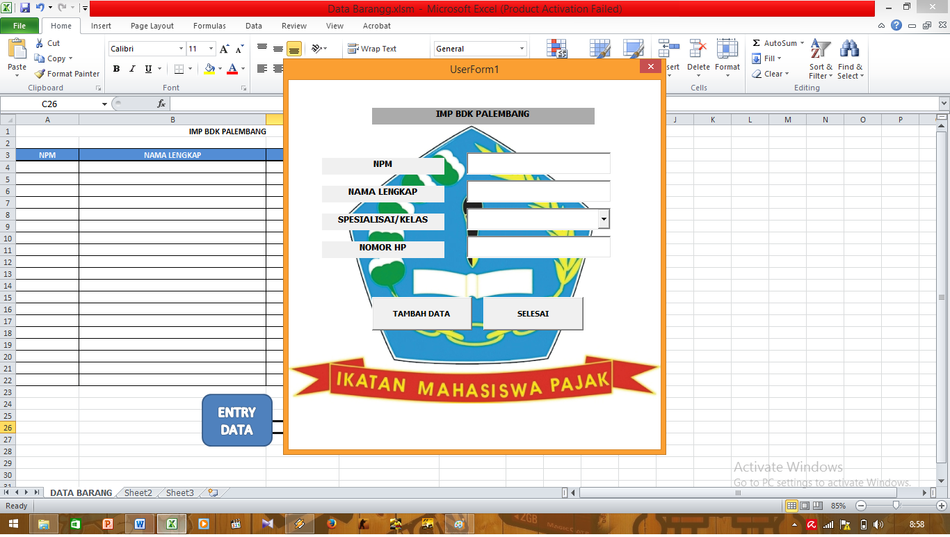Toggle Bold formatting
Screen dimensions: 950x537
[116, 69]
